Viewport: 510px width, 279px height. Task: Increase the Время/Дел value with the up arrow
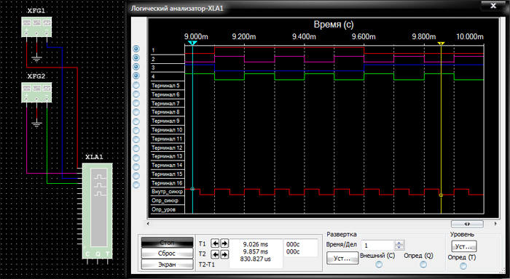click(x=401, y=243)
